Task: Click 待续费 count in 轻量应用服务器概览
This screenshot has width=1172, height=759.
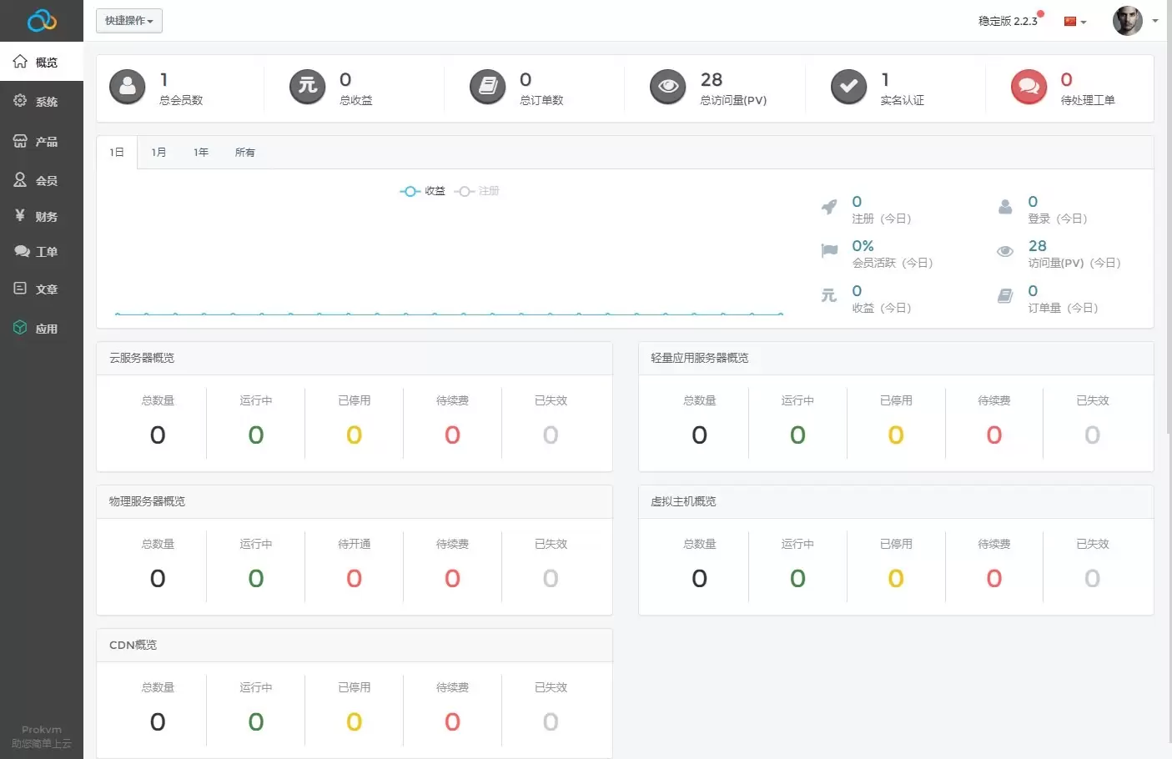Action: [x=994, y=435]
